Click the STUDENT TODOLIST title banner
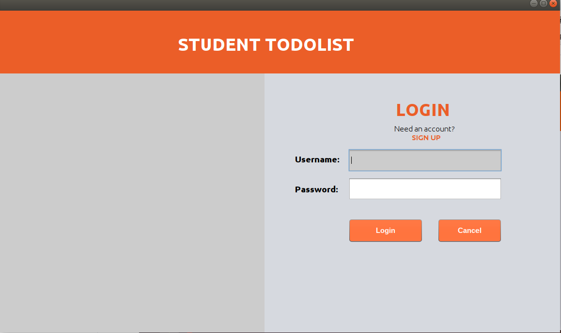Viewport: 561px width, 333px height. (265, 44)
